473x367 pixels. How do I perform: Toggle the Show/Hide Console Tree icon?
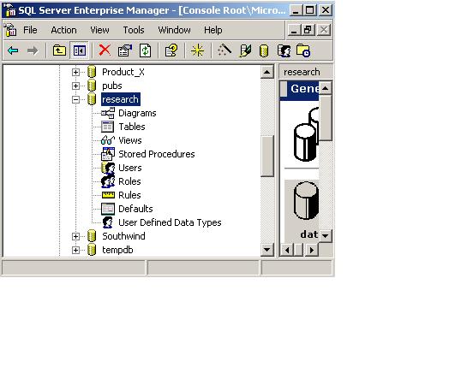coord(80,50)
